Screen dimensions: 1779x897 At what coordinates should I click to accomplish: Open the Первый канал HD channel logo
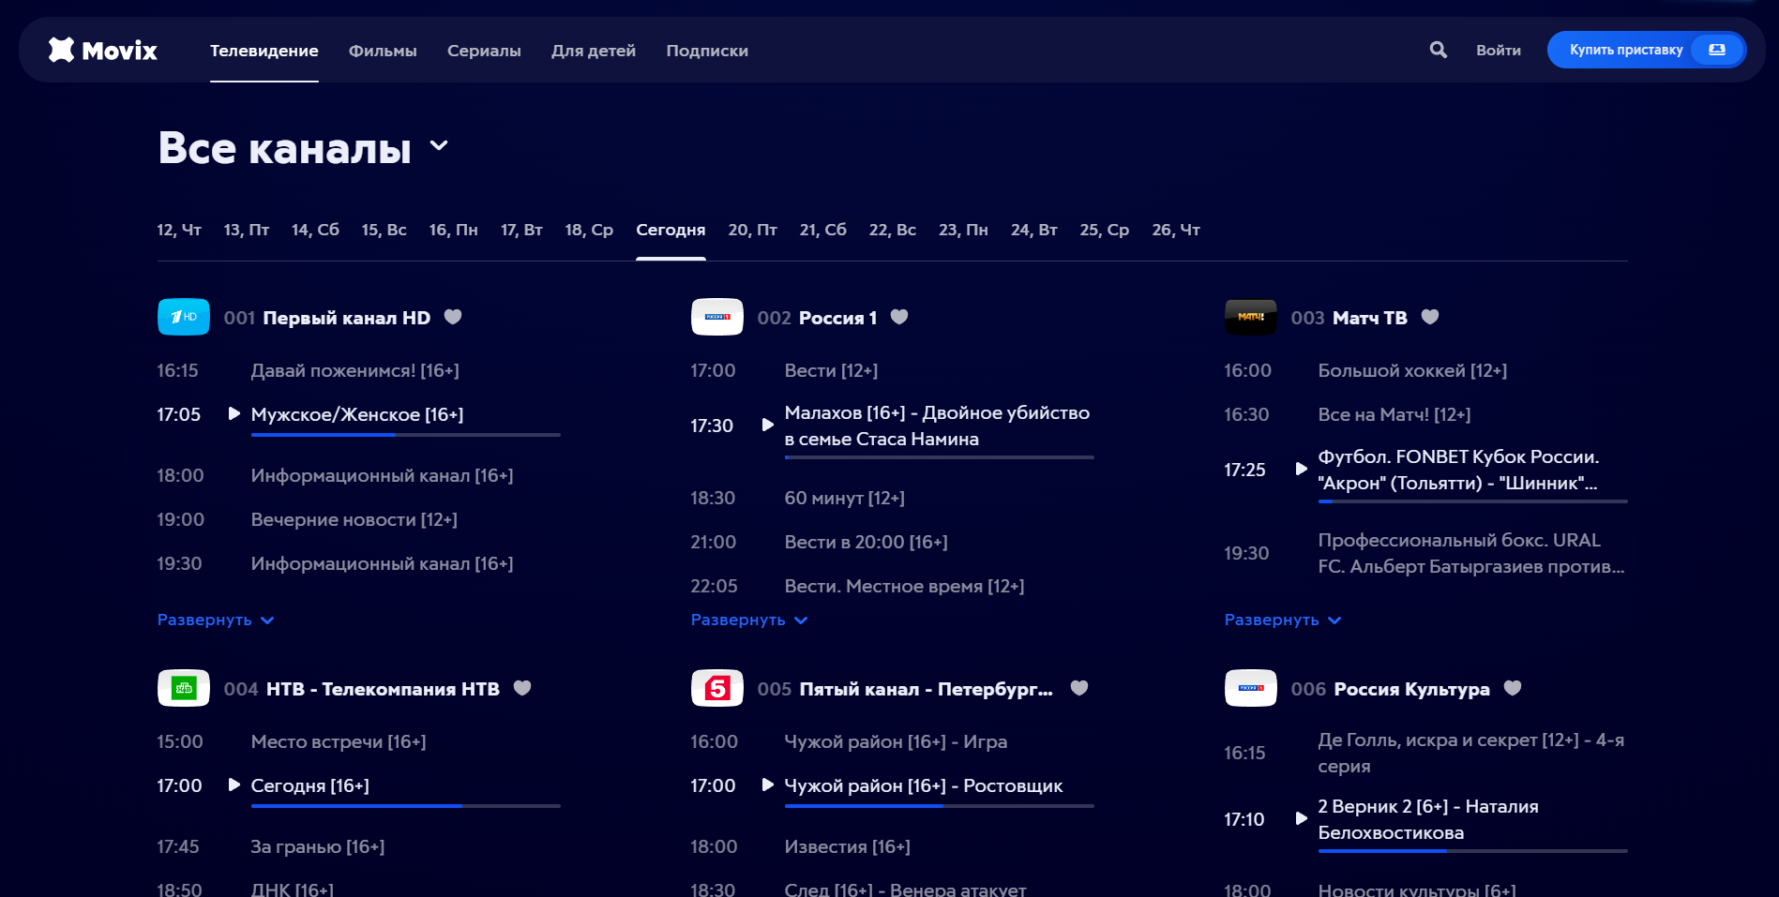click(184, 317)
